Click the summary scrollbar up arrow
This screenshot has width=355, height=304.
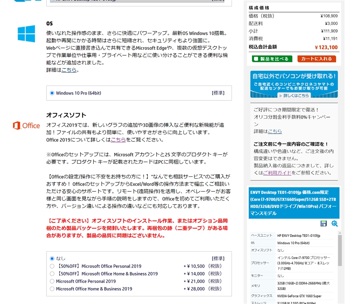pos(340,233)
